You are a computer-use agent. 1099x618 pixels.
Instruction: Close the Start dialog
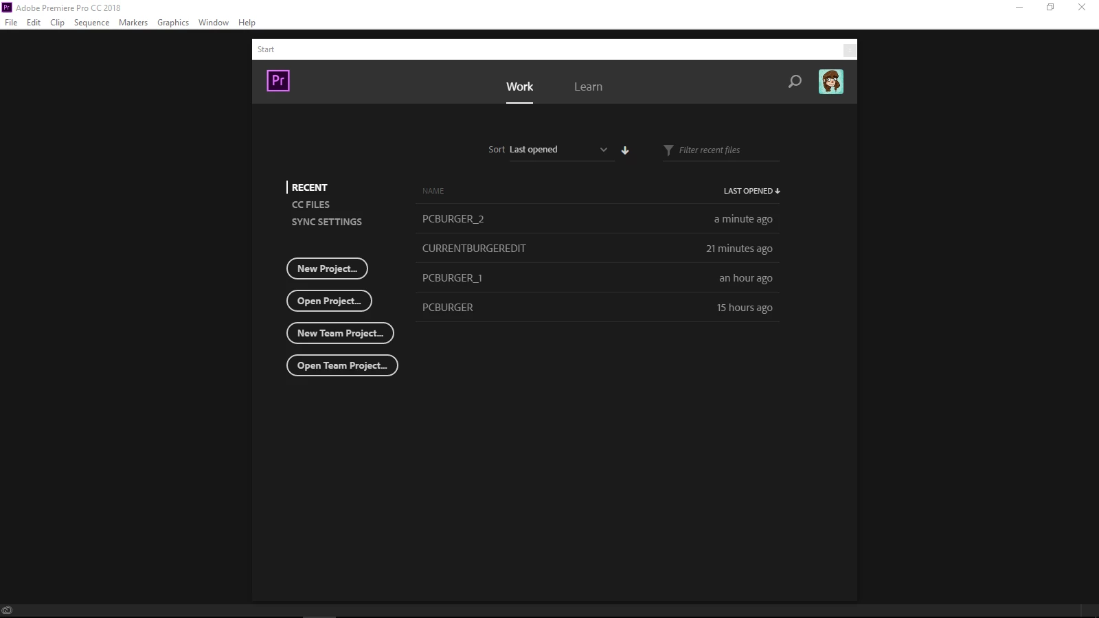(850, 49)
